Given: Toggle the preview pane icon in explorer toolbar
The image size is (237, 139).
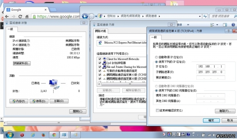Looking at the screenshot, I should (225, 25).
